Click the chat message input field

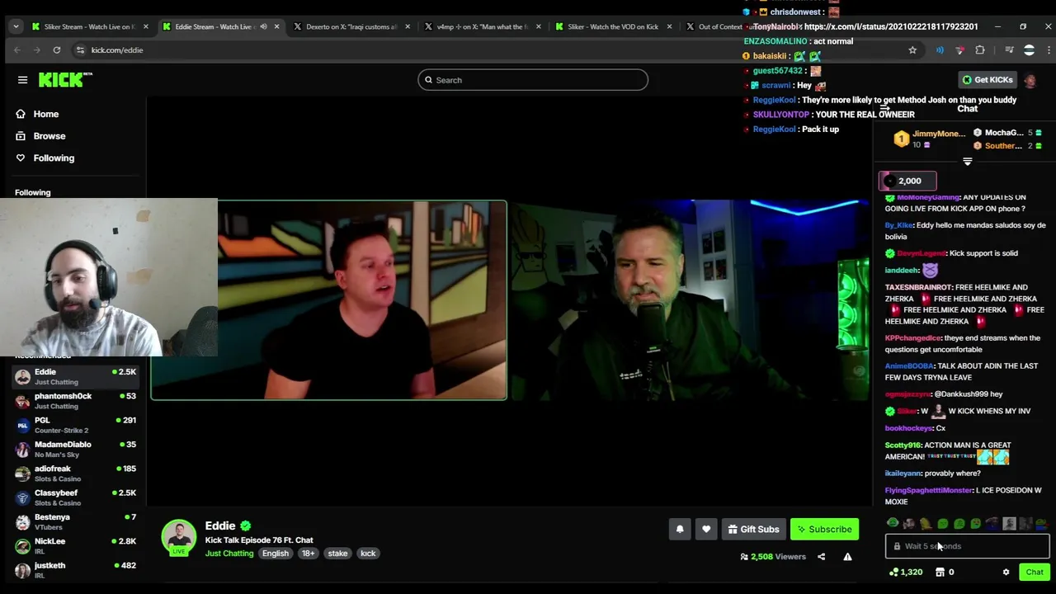pyautogui.click(x=967, y=546)
